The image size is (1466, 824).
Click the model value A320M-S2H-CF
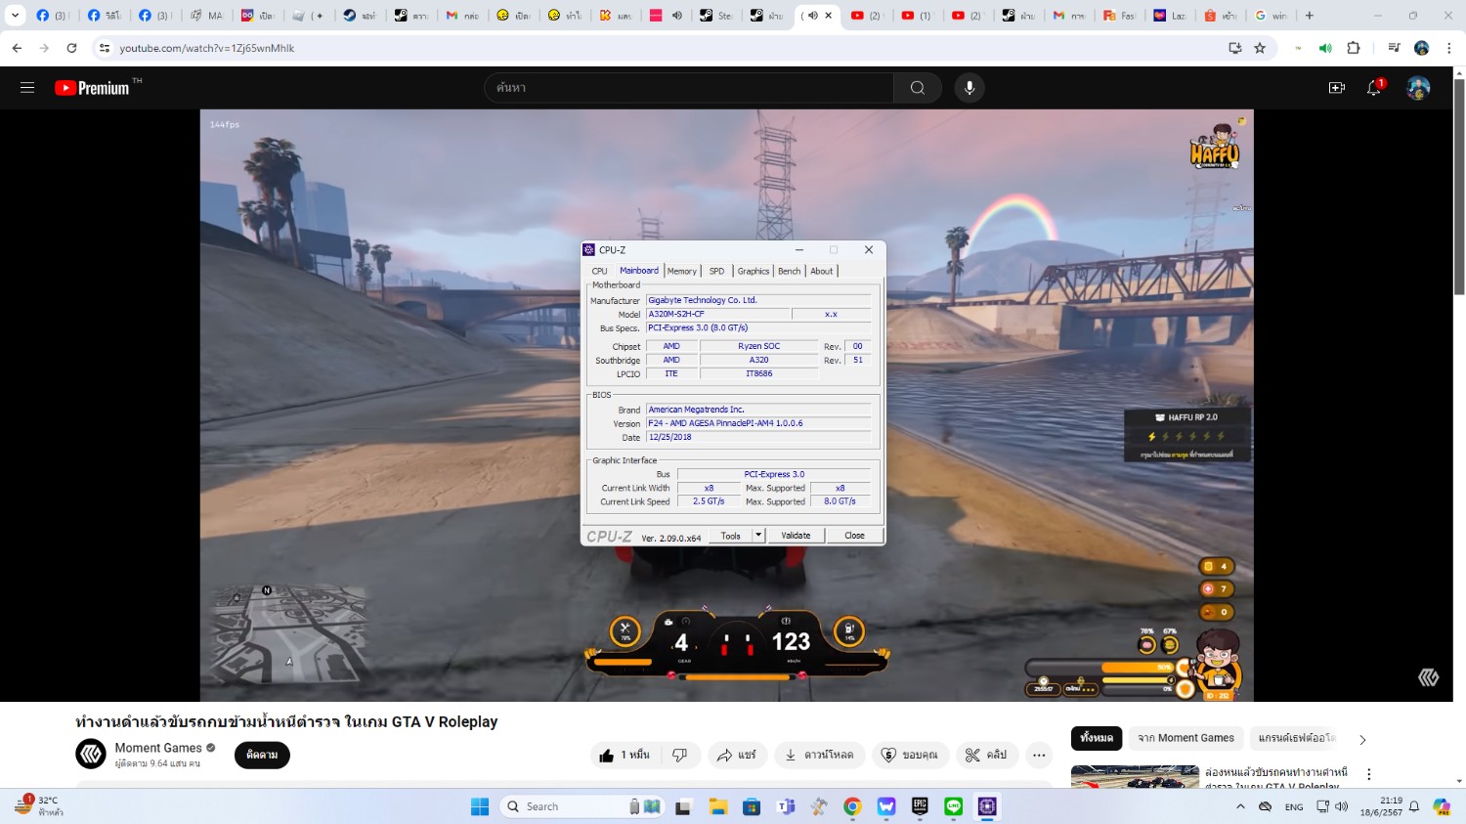(x=717, y=315)
